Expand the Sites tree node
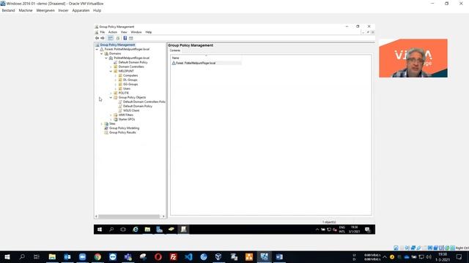 pos(101,123)
